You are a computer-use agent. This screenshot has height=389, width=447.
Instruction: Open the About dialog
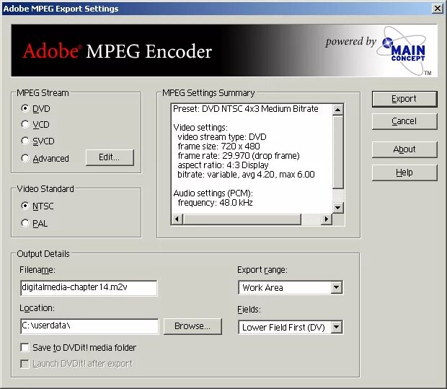coord(404,149)
